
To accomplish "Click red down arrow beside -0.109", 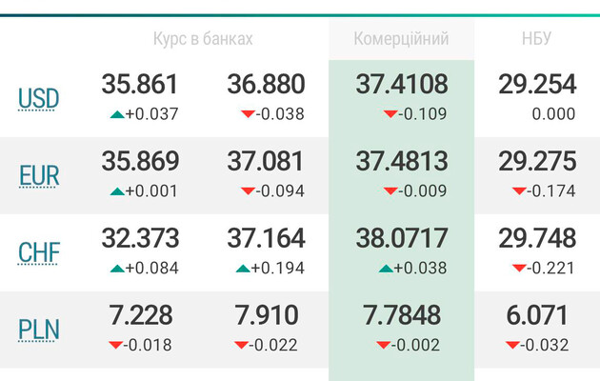I will pos(390,114).
